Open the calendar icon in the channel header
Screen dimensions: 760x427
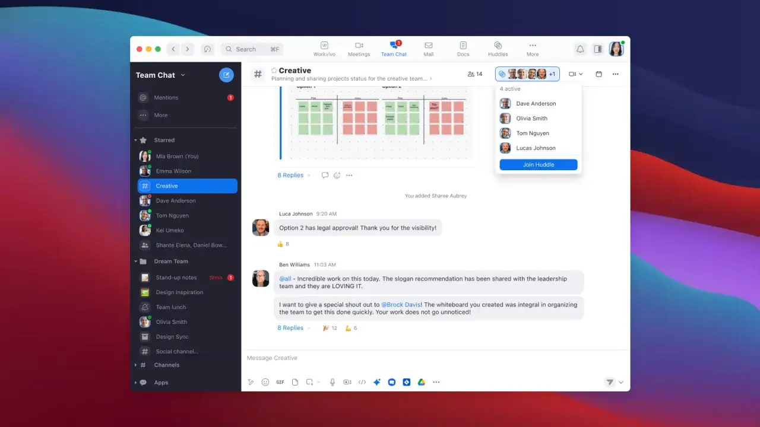tap(598, 74)
